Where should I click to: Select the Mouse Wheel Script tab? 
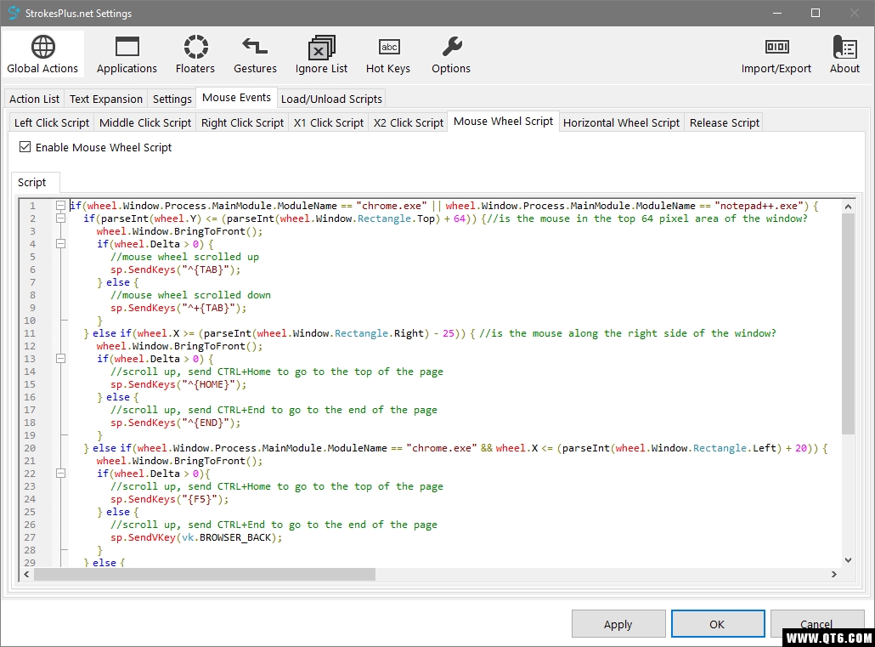(504, 122)
